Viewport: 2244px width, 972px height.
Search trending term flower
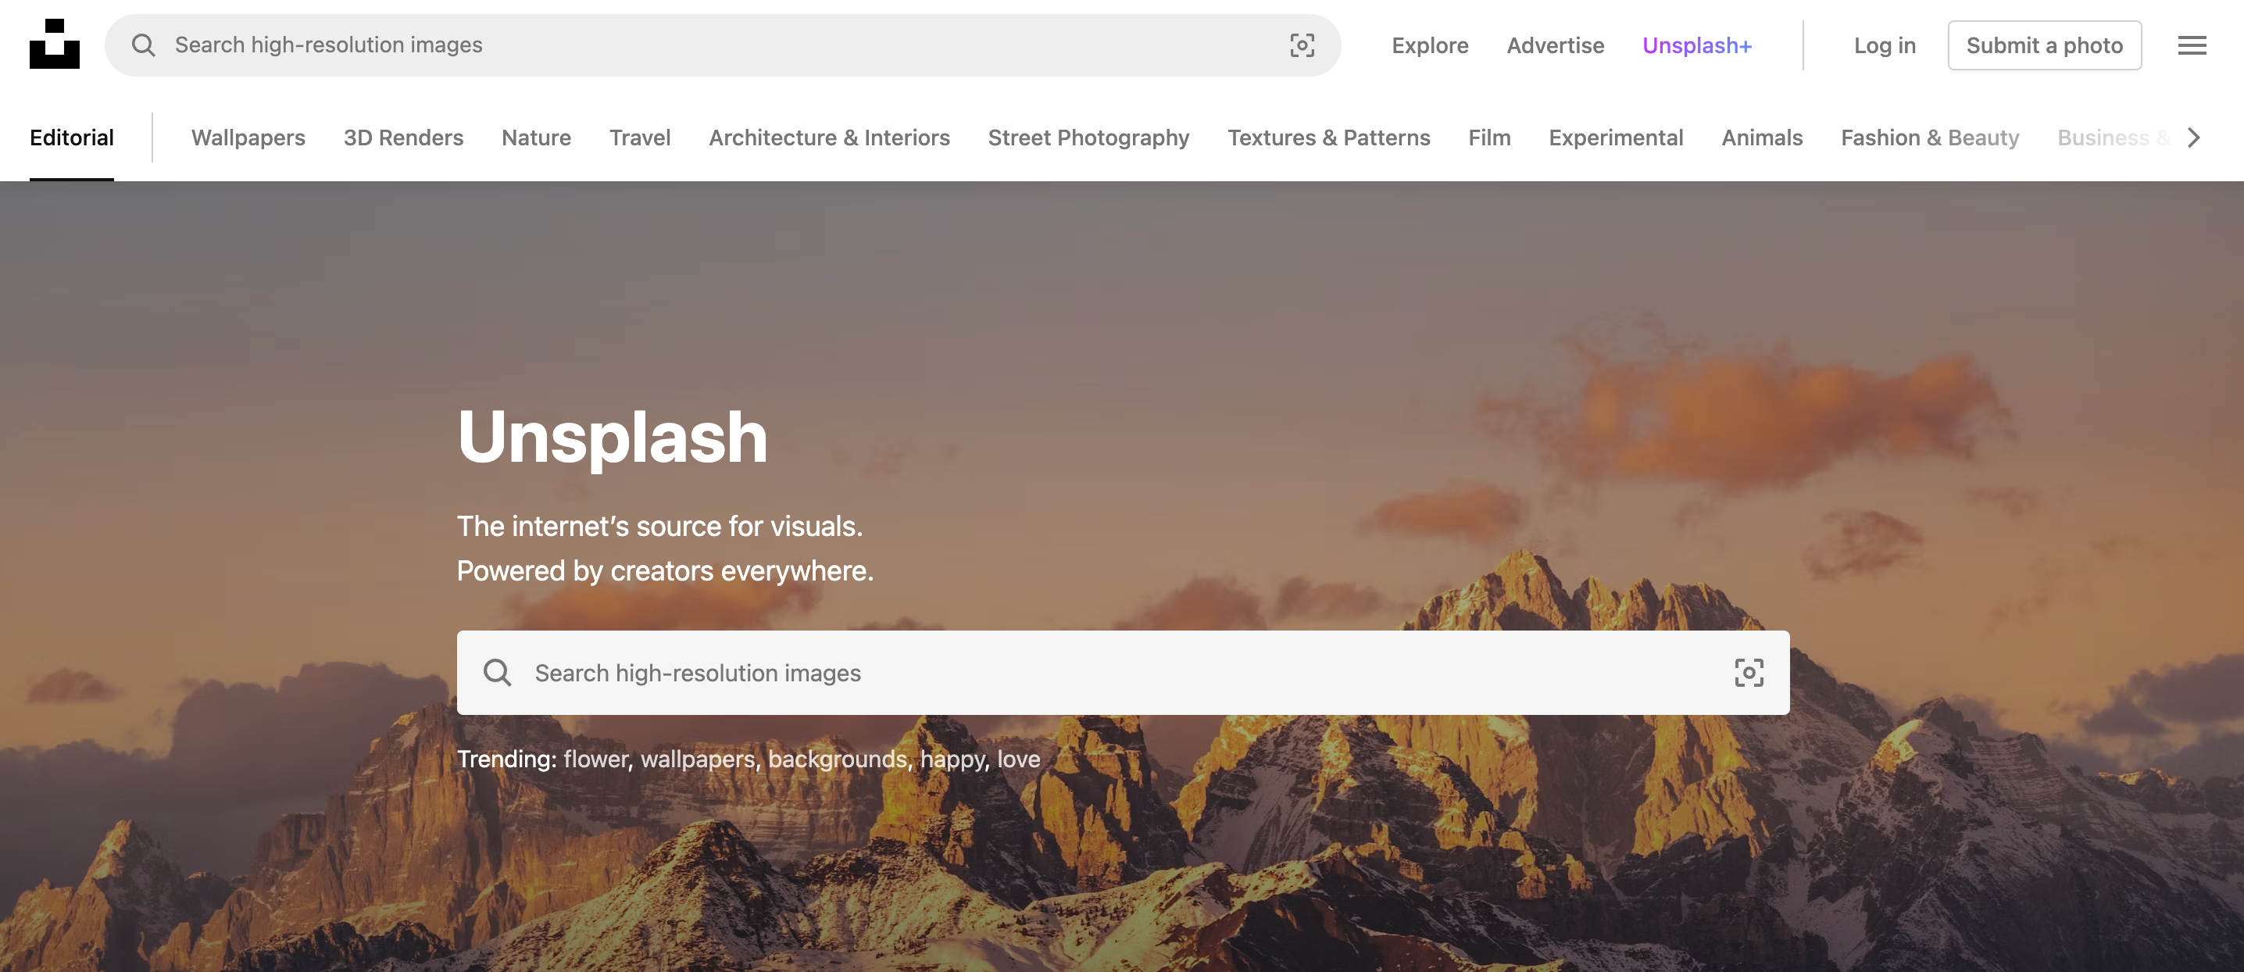[595, 759]
